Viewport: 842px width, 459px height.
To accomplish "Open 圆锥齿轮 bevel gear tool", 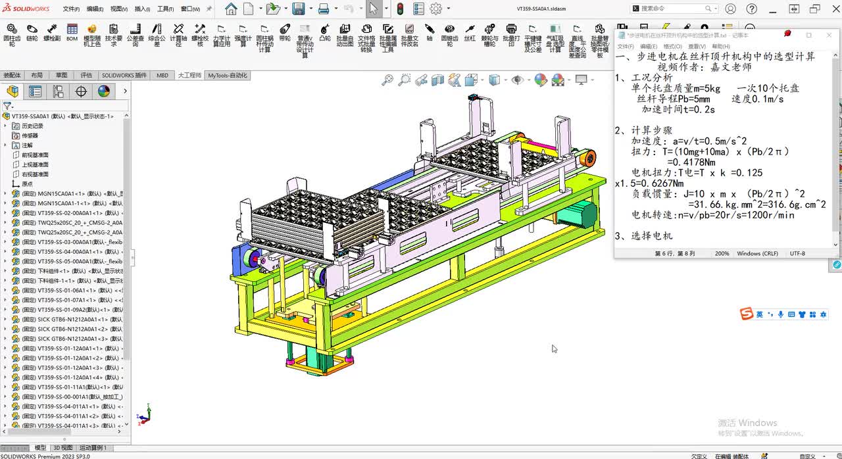I will 449,36.
